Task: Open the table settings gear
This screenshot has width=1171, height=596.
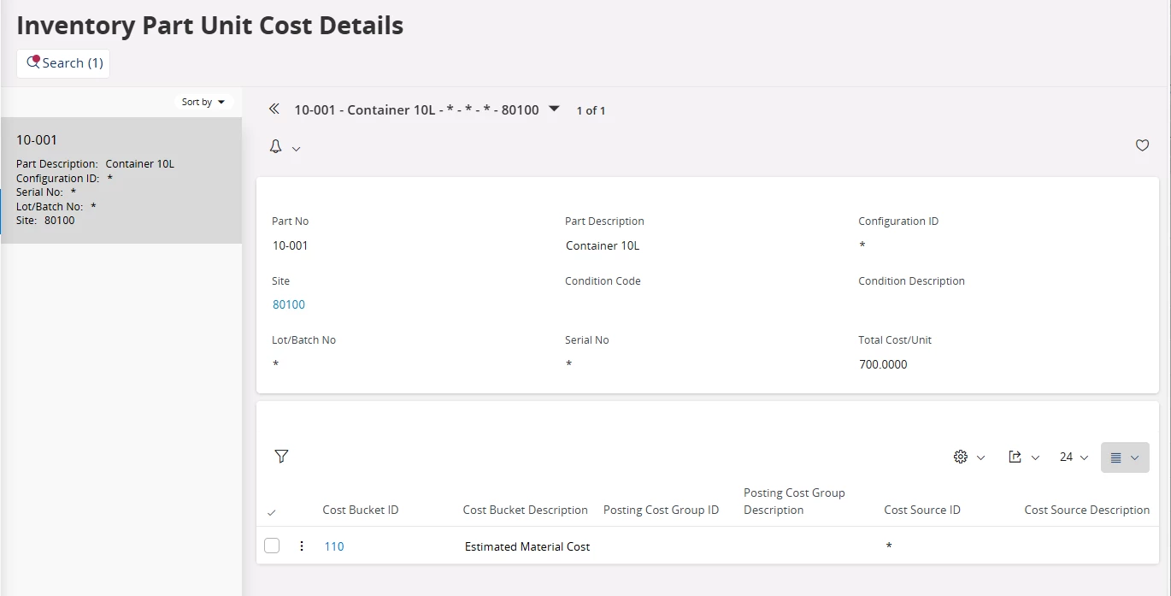Action: 961,457
